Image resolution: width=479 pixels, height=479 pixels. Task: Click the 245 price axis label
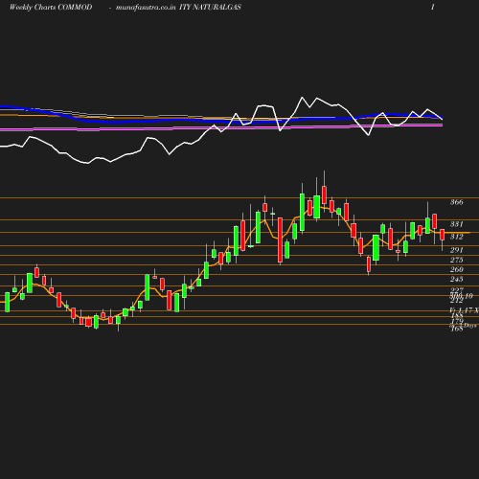457,279
